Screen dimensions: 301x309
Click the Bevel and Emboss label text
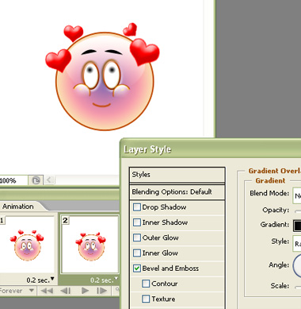point(170,268)
